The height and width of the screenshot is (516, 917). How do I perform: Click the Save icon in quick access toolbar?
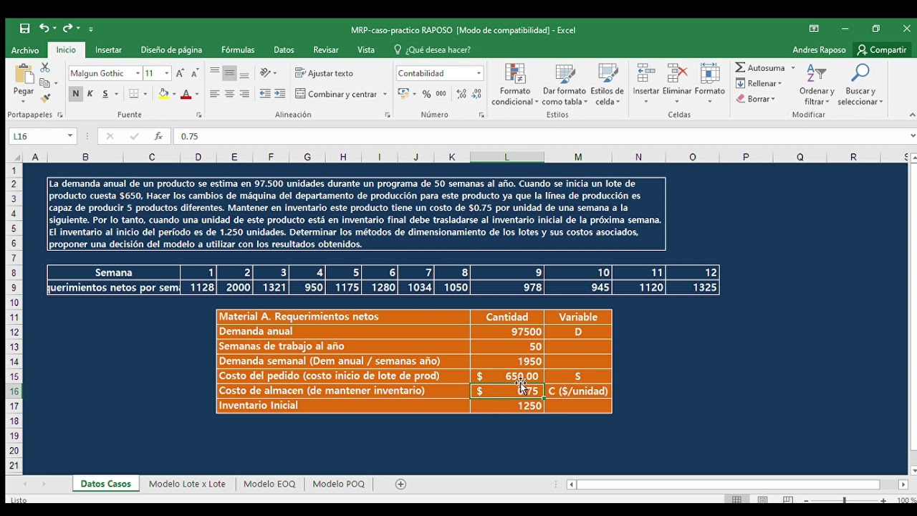tap(24, 29)
